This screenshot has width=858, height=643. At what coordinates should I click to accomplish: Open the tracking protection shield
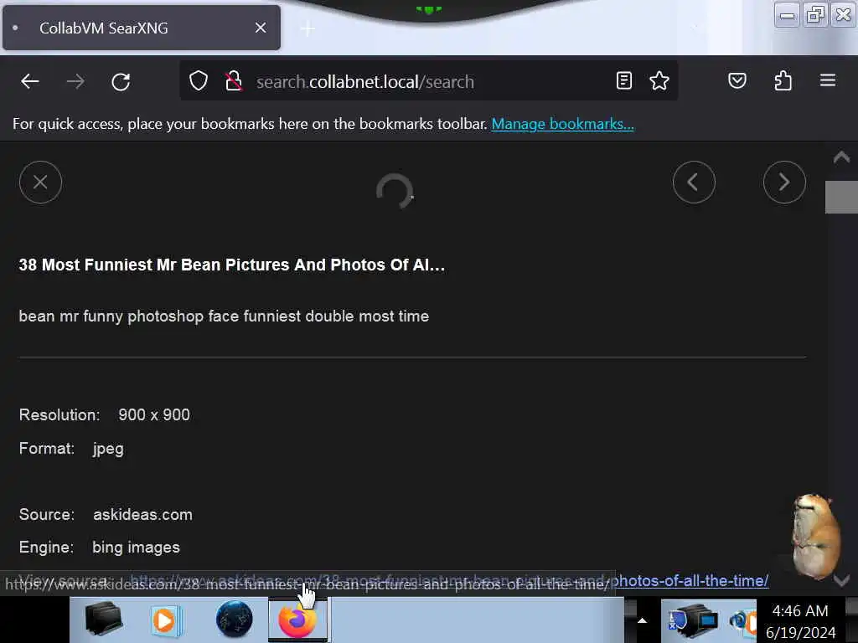click(x=198, y=81)
